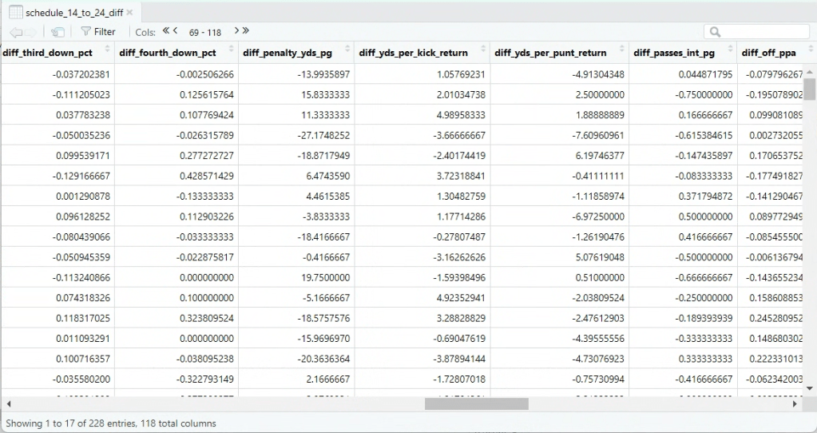
Task: Click the search box in toolbar
Action: tap(759, 32)
